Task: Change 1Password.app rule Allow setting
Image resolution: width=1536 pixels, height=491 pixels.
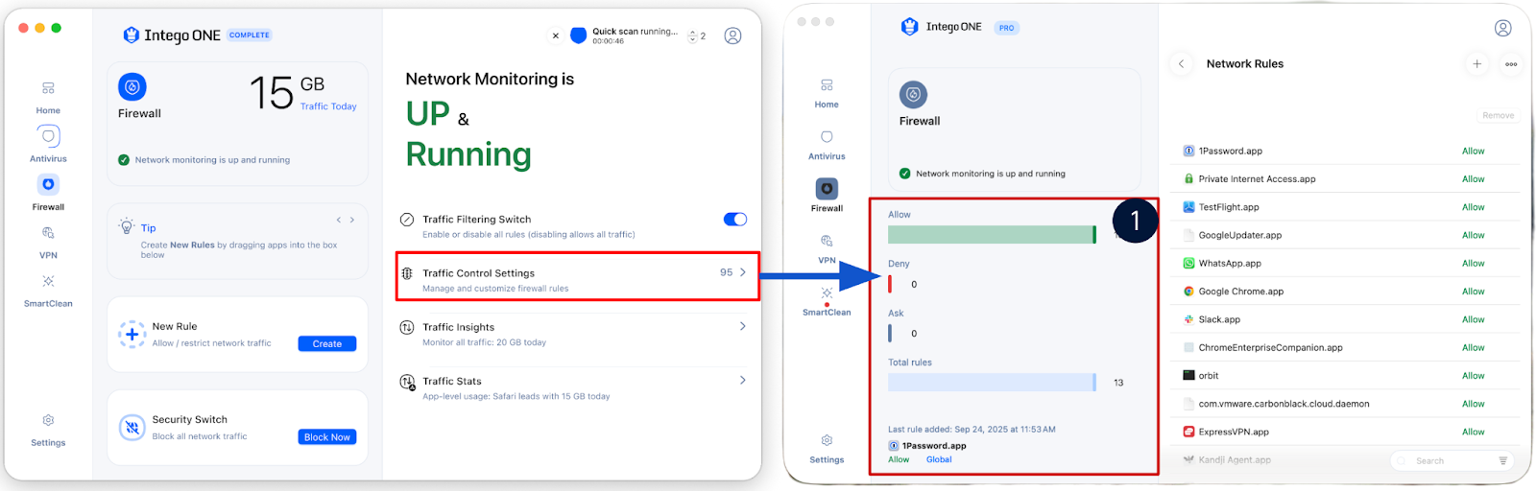Action: click(1474, 152)
